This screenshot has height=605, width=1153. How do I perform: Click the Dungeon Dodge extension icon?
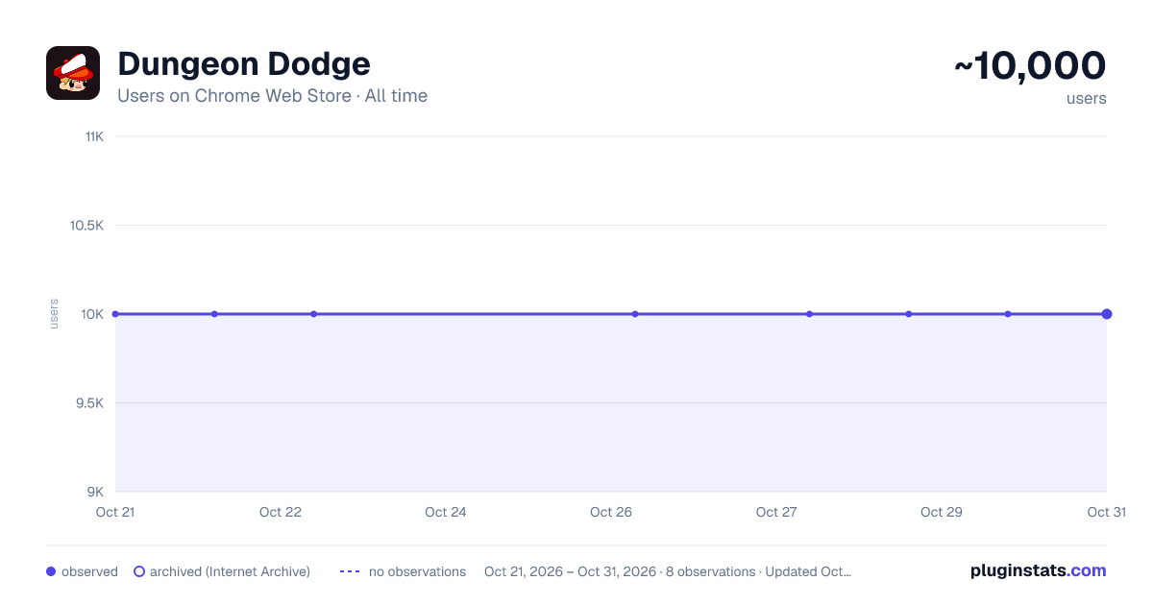point(73,73)
